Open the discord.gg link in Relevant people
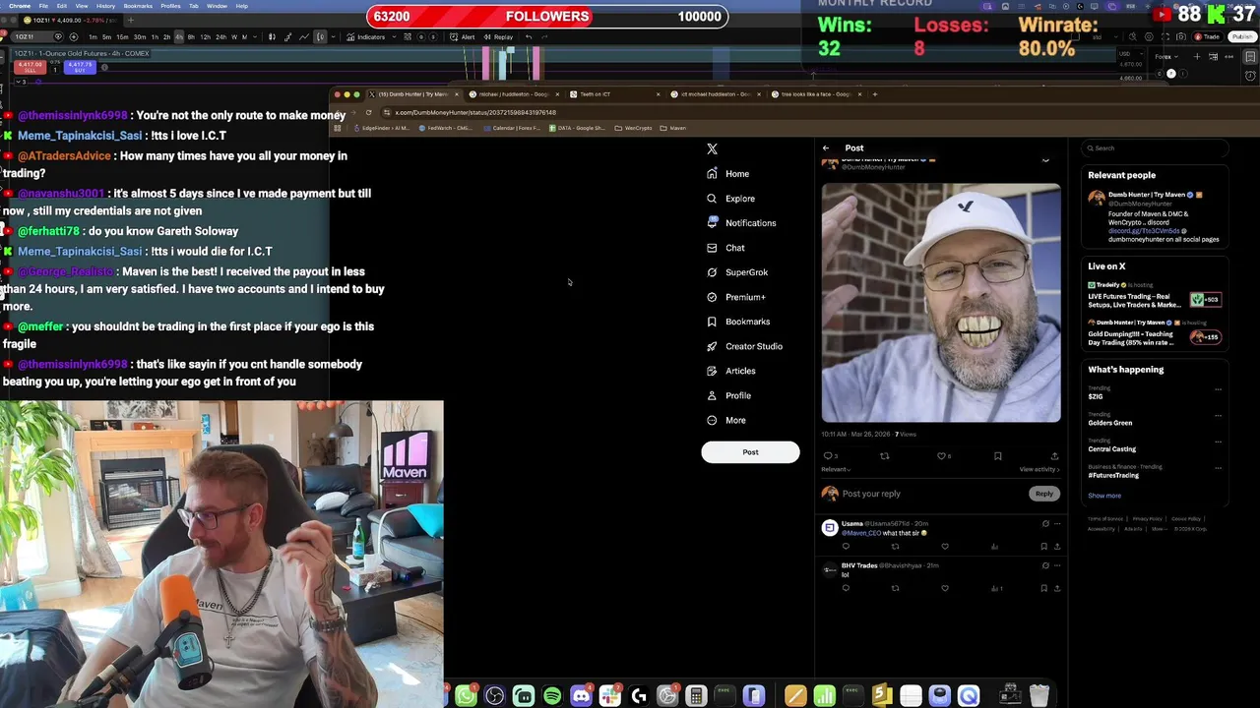Screen dimensions: 1260x708 pyautogui.click(x=1143, y=231)
